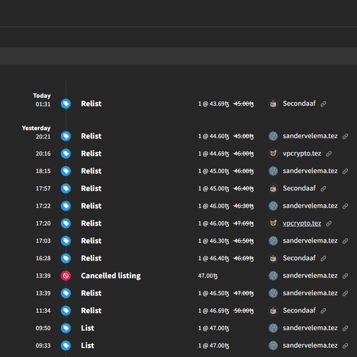Screen dimensions: 357x357
Task: Click the link icon in the Cancelled listing row
Action: [x=345, y=276]
